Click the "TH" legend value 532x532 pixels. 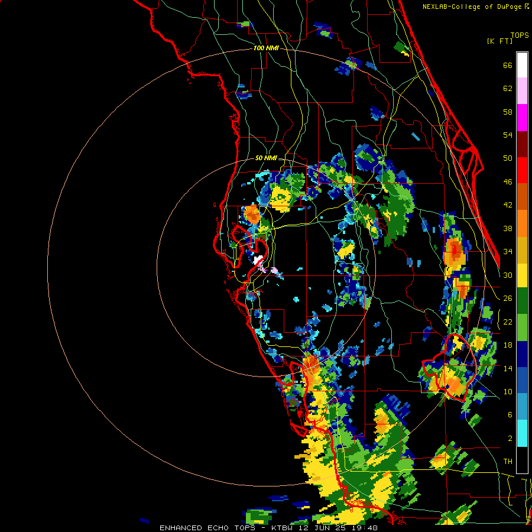[x=508, y=462]
